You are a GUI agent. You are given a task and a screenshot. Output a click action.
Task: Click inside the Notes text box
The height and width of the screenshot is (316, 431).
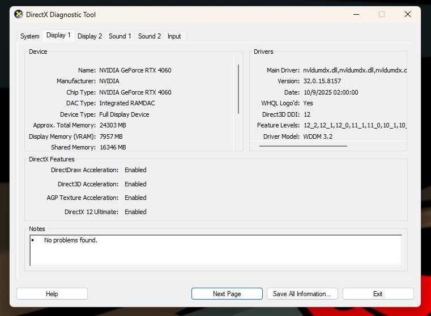216,250
